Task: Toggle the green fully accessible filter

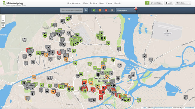Action: click(94, 10)
